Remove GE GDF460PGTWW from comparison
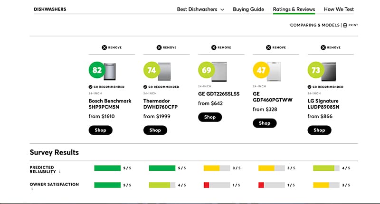380x204 pixels. tap(276, 47)
